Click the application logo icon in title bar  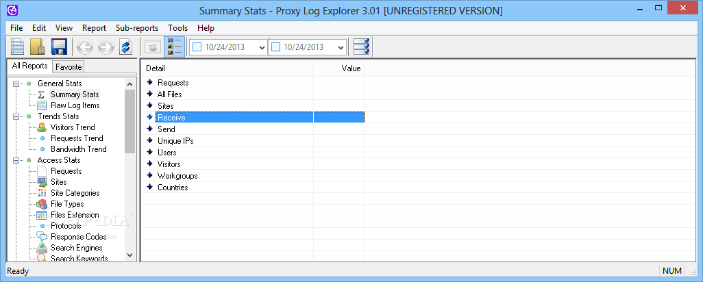pyautogui.click(x=11, y=10)
